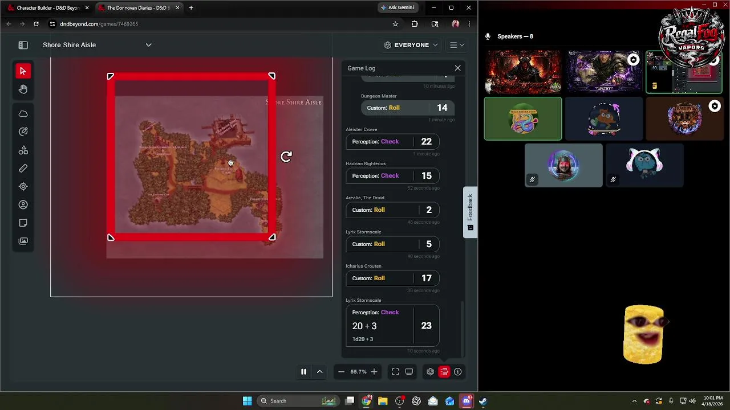
Task: Reload the dndbeyond page
Action: (x=36, y=24)
